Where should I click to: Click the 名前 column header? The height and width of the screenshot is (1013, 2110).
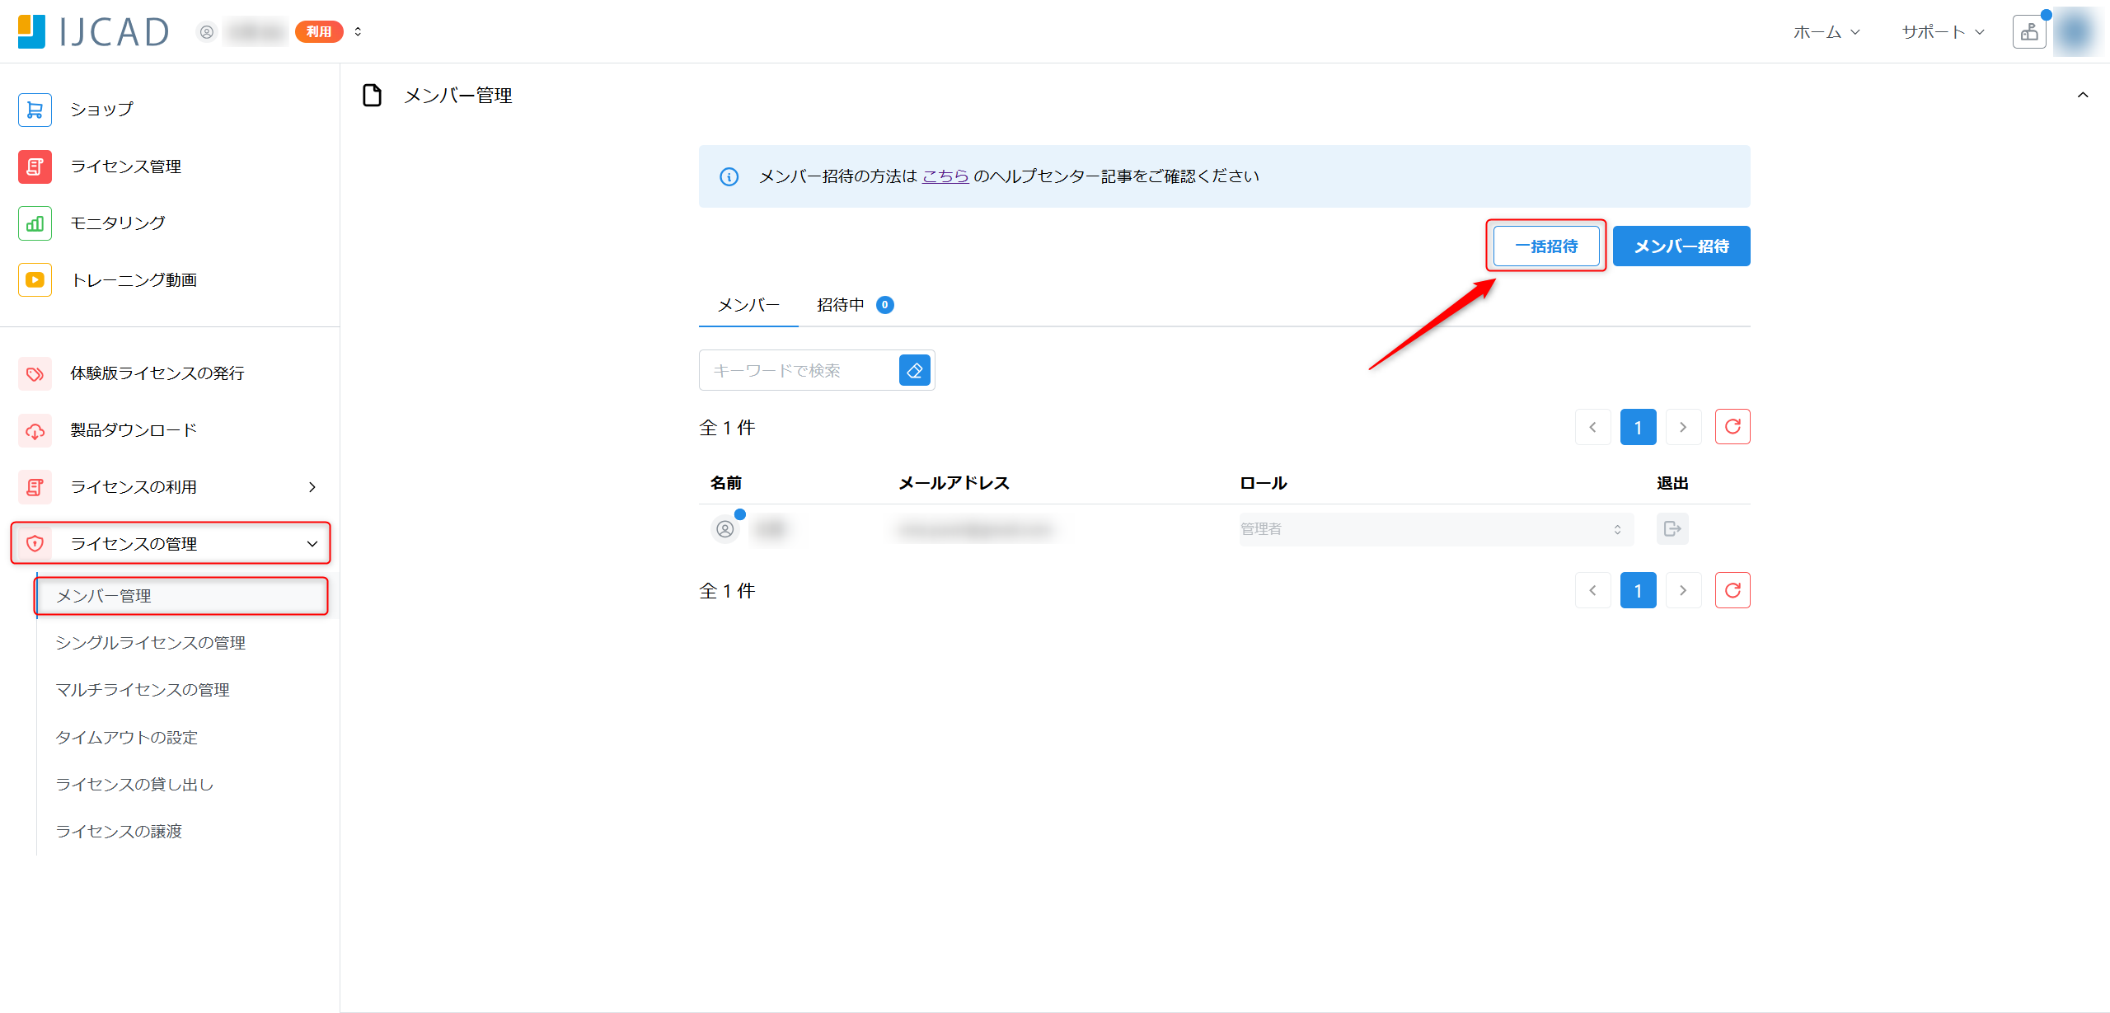(x=726, y=484)
